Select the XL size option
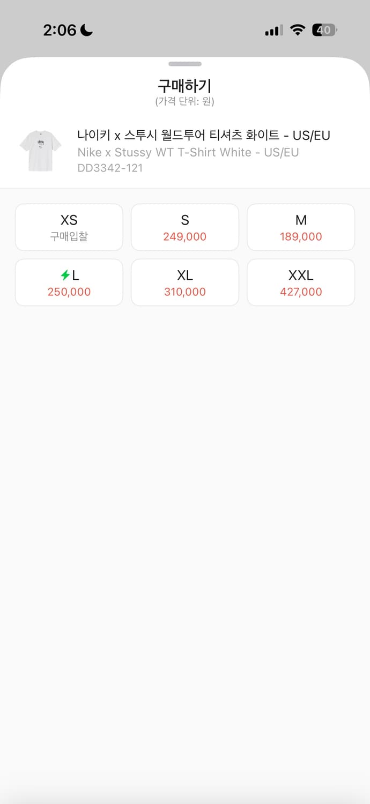This screenshot has width=370, height=804. click(x=185, y=282)
